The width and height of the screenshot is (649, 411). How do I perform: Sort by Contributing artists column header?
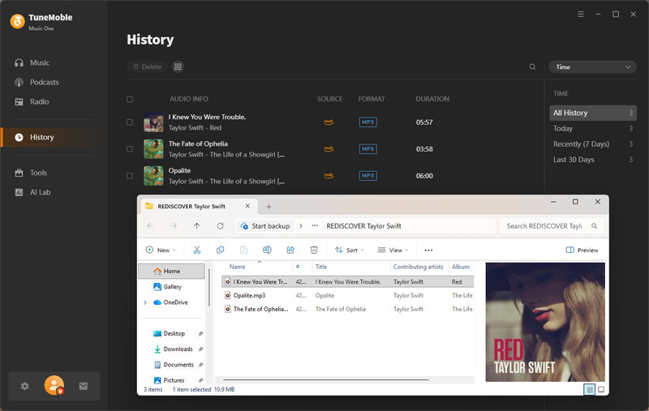pos(419,267)
